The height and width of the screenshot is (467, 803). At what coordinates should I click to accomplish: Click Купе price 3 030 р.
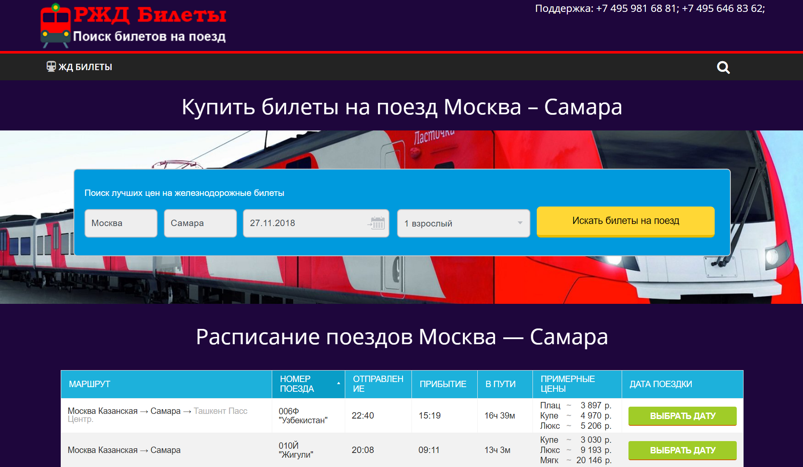coord(575,440)
